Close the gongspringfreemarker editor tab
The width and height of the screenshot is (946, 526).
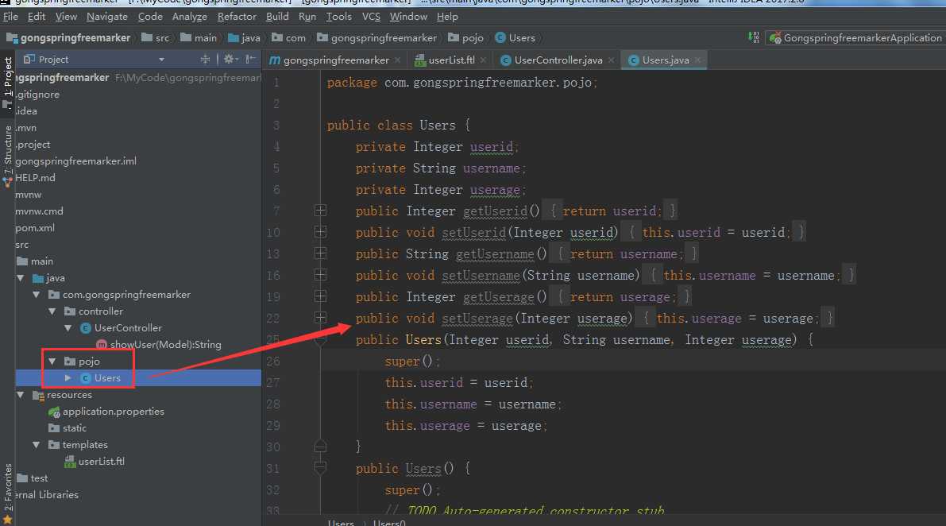coord(398,60)
